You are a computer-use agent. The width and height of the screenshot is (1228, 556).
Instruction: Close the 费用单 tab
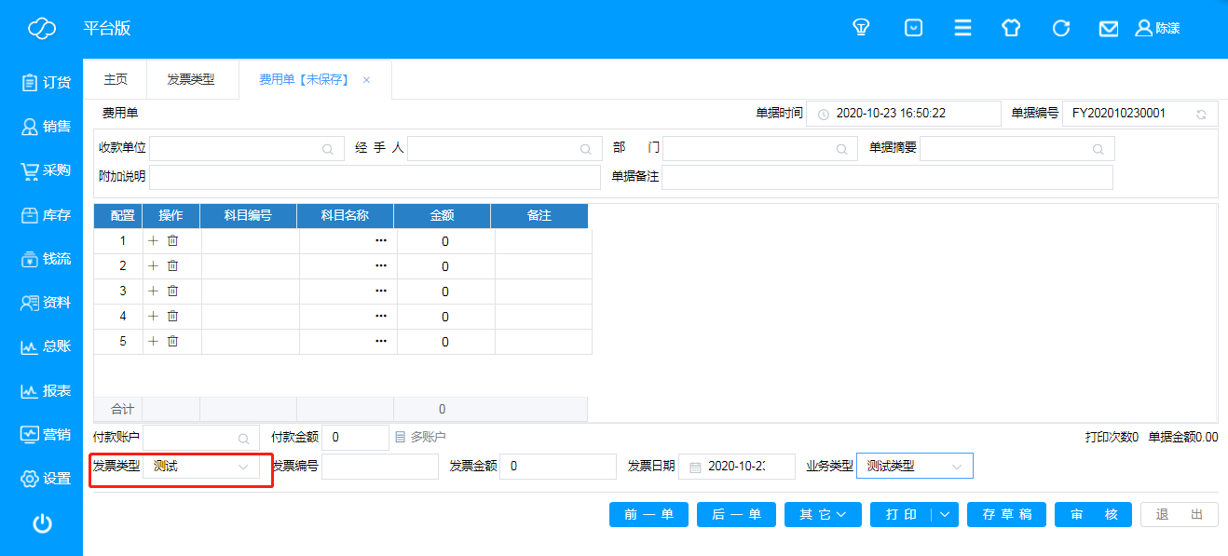(366, 80)
